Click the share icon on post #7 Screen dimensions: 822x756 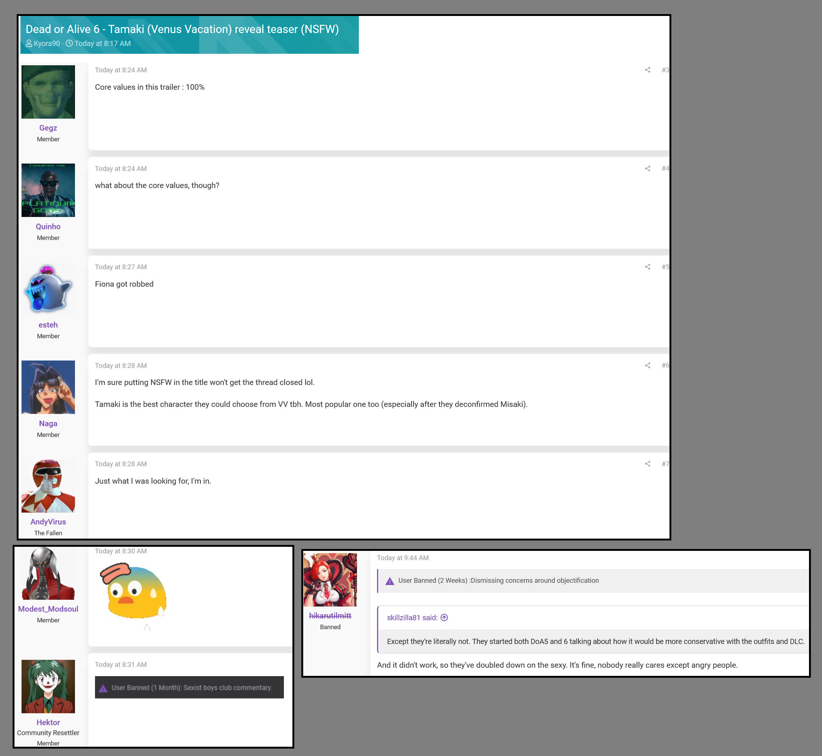point(647,463)
